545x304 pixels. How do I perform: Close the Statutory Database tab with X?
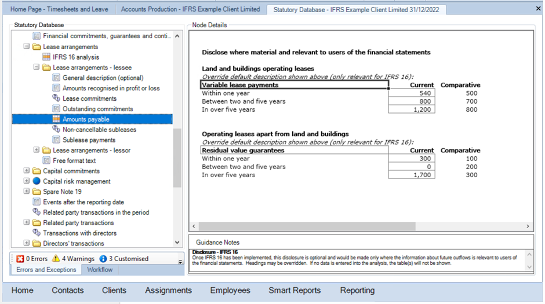[538, 8]
